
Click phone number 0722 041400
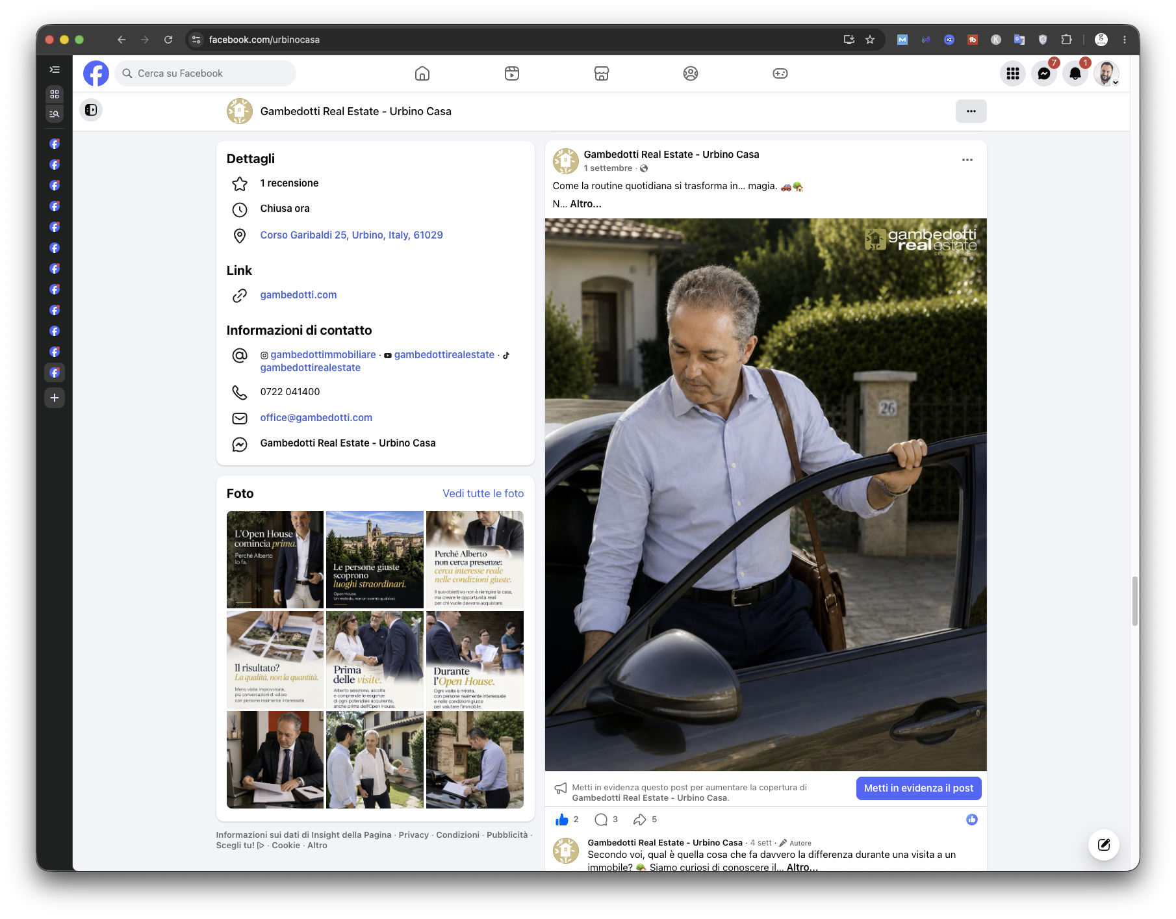pos(290,392)
